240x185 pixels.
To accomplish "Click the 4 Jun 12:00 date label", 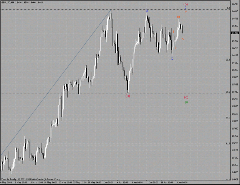I will pyautogui.click(x=122, y=182).
